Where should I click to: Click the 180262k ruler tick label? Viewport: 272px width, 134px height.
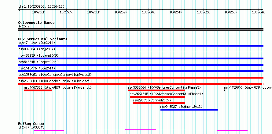click(x=203, y=12)
